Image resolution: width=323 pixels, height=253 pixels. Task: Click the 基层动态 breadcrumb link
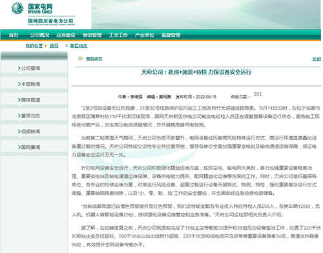coord(79,46)
